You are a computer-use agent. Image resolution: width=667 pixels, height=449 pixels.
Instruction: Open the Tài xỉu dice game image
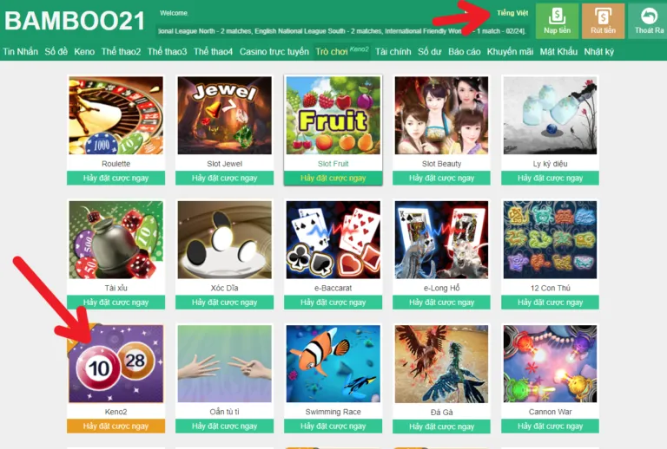coord(116,240)
